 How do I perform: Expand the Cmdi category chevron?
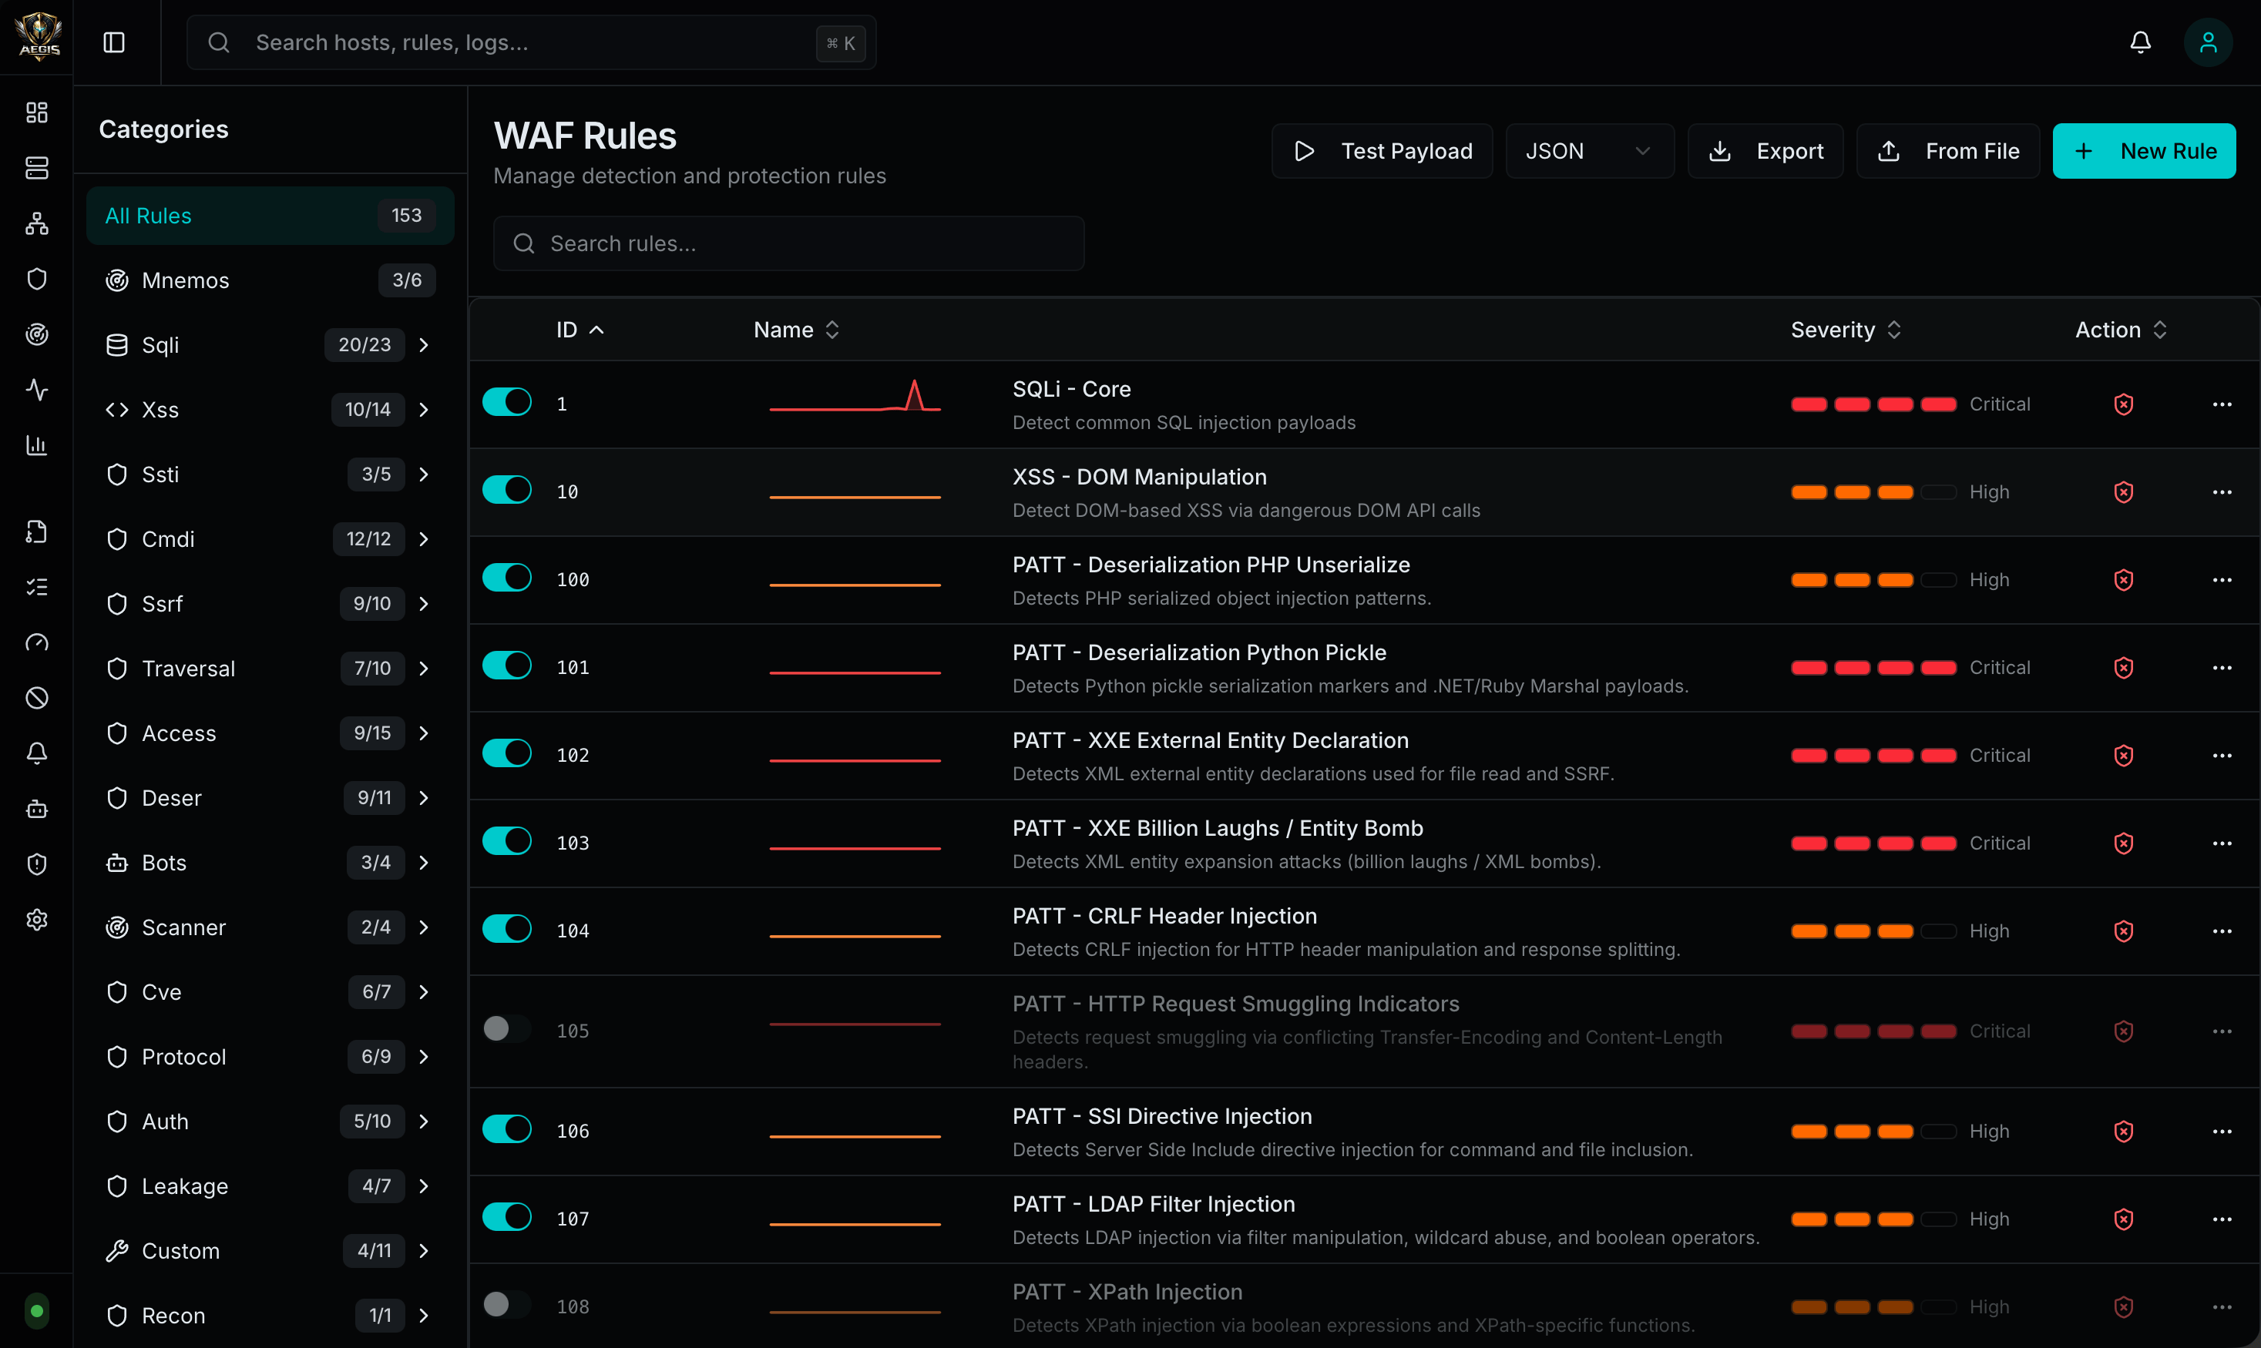(424, 538)
